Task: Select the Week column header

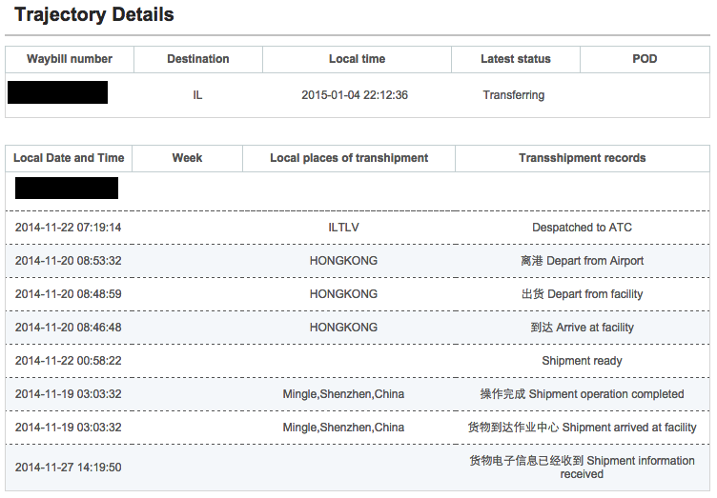Action: pos(187,158)
